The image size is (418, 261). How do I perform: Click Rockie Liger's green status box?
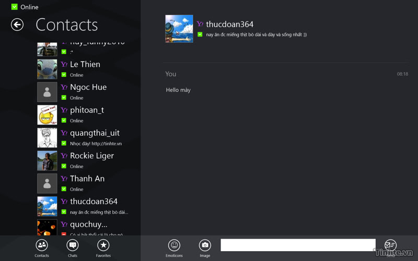pyautogui.click(x=64, y=167)
